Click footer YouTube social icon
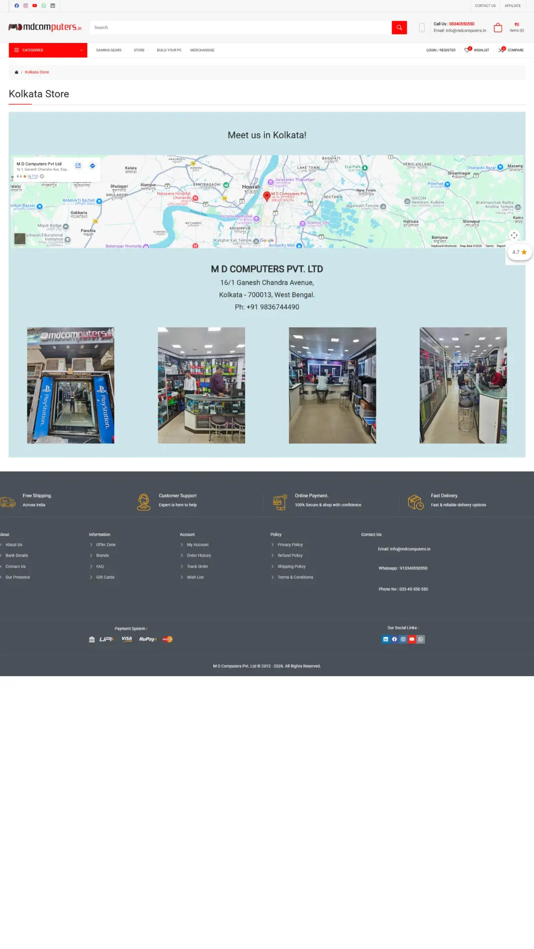Screen dimensions: 534x949 point(412,639)
